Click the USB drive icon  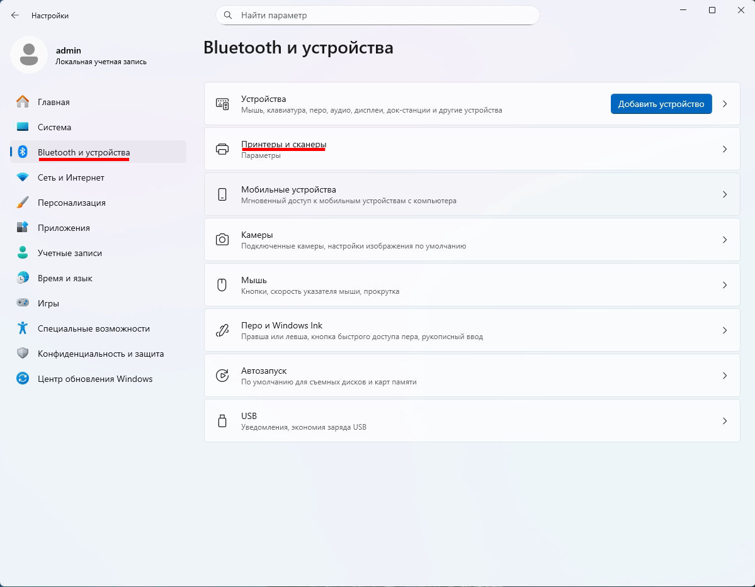click(222, 420)
